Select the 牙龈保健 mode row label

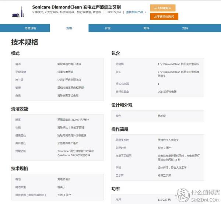pyautogui.click(x=21, y=72)
